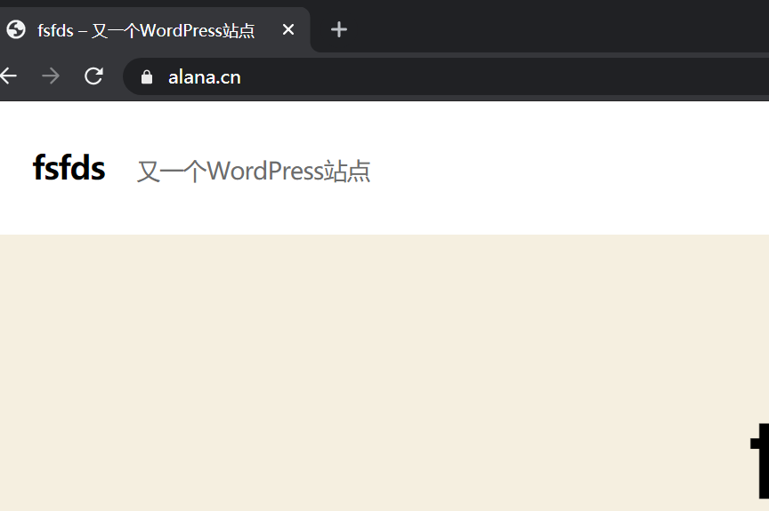Click the browser forward arrow
The image size is (769, 511).
click(51, 76)
